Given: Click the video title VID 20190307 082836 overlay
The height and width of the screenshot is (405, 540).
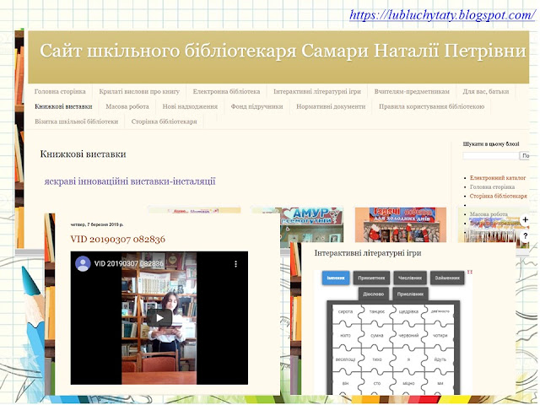Looking at the screenshot, I should (129, 264).
